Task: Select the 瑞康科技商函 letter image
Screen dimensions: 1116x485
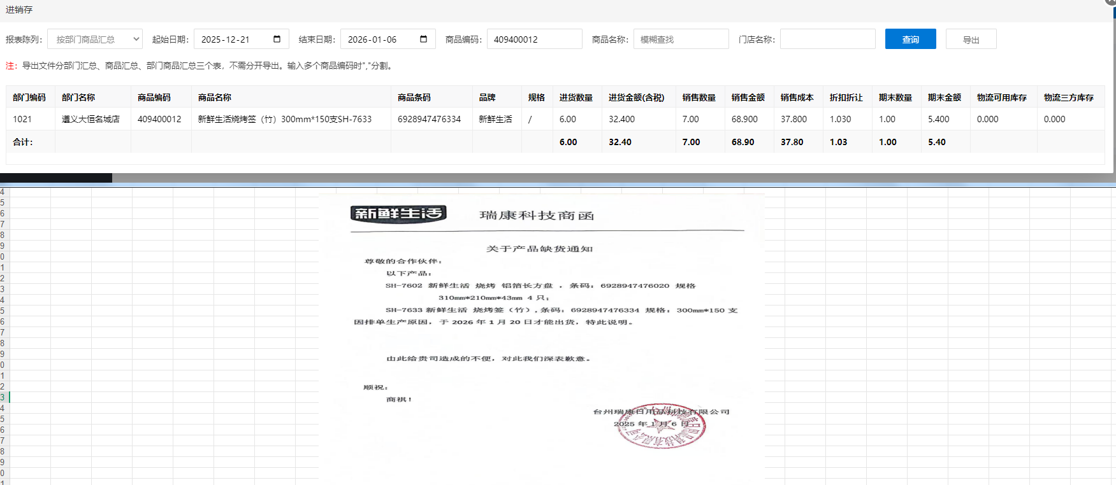Action: tap(542, 337)
